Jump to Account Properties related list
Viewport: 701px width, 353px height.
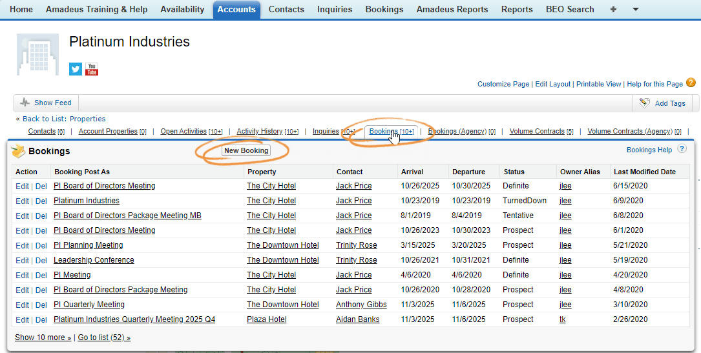point(112,131)
